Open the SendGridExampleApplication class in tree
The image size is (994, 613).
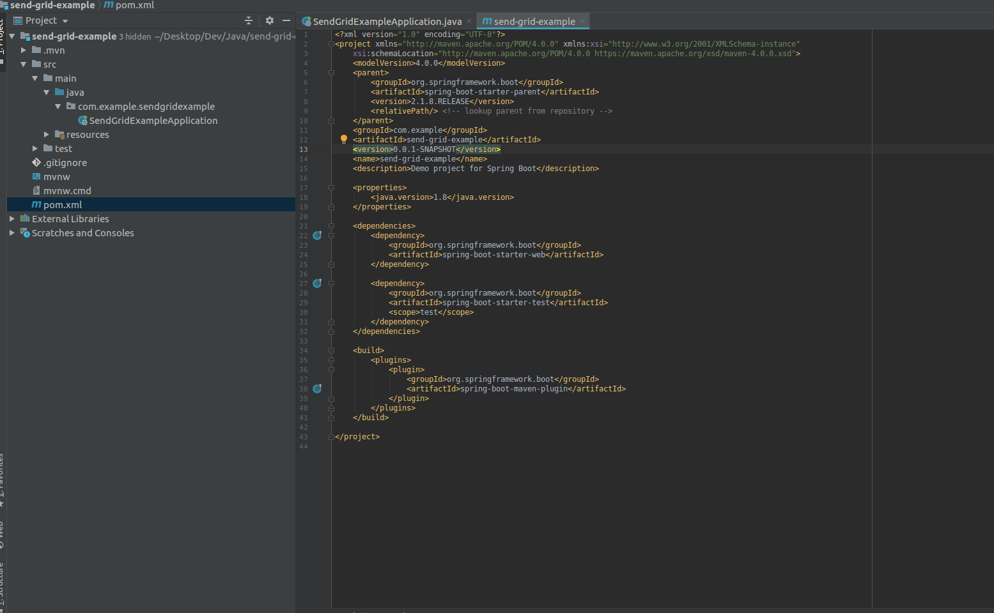pos(153,121)
